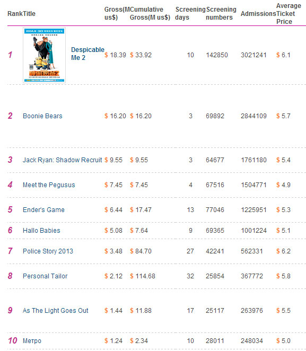Click the Screening numbers column header

221,13
